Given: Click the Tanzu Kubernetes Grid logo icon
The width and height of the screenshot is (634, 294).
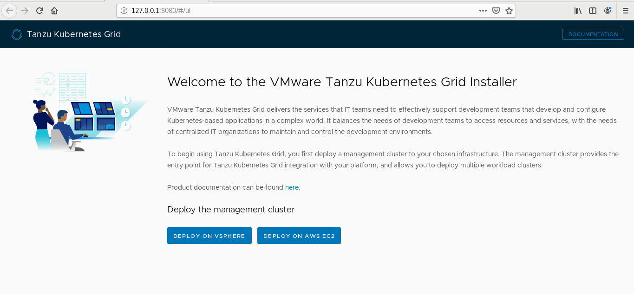Looking at the screenshot, I should (17, 34).
